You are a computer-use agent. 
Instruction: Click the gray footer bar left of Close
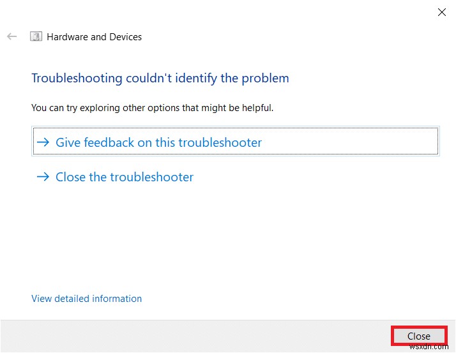[192, 336]
